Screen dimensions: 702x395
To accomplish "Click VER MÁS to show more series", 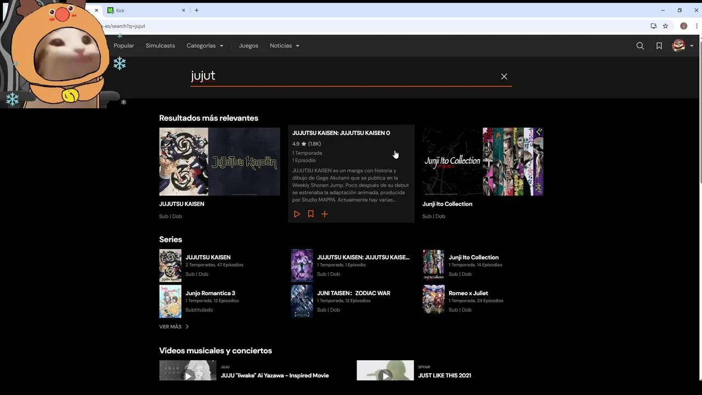I will [170, 326].
